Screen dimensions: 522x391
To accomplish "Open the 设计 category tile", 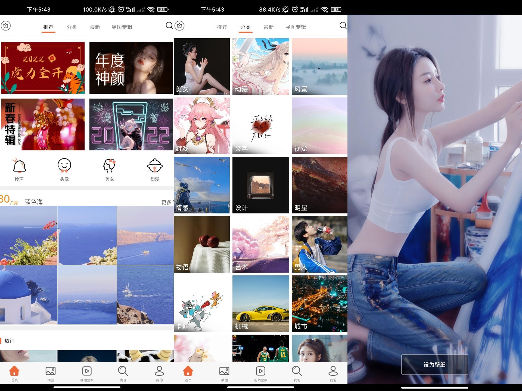I will tap(261, 185).
